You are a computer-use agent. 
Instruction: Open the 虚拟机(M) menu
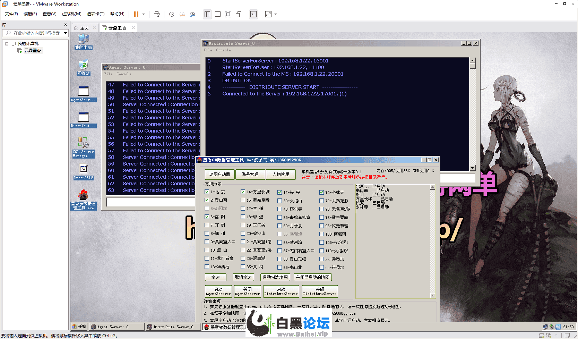[71, 14]
